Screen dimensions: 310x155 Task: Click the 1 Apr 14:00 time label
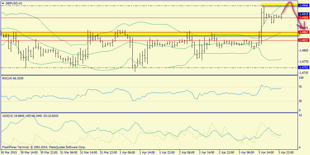coord(148,153)
